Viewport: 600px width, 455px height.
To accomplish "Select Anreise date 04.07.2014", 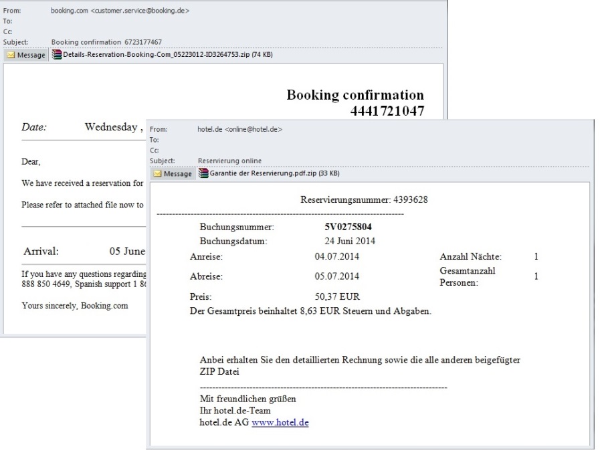I will [336, 256].
